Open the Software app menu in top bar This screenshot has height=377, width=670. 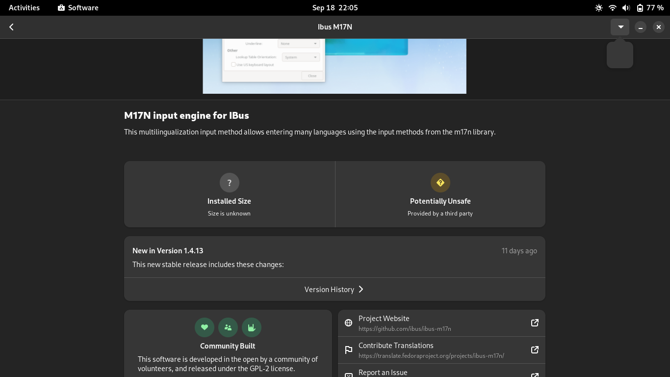tap(78, 8)
